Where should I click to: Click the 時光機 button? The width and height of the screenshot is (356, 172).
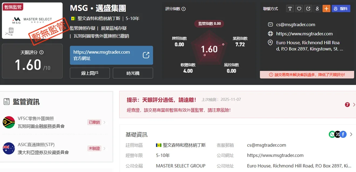(x=133, y=73)
